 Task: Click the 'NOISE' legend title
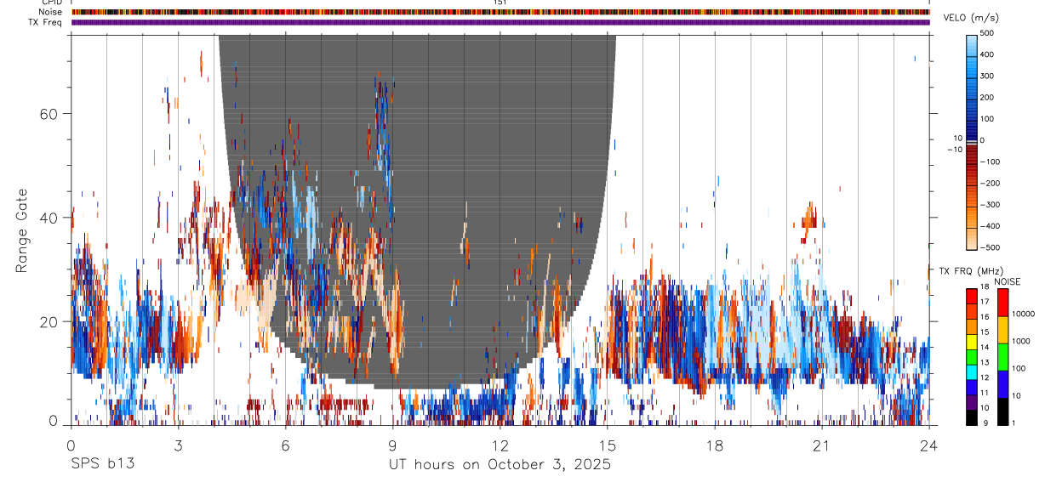[x=1008, y=281]
